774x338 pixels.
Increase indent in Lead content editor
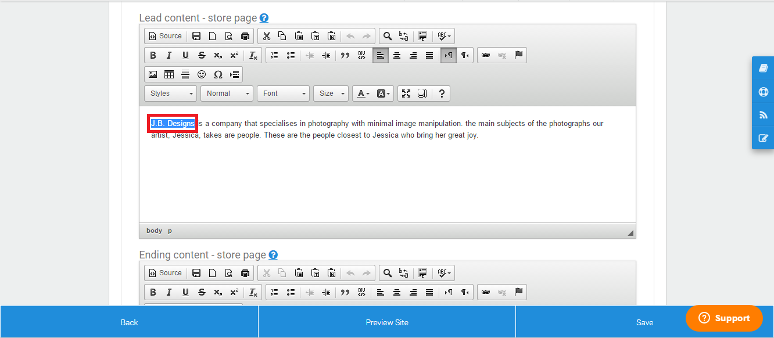coord(326,56)
